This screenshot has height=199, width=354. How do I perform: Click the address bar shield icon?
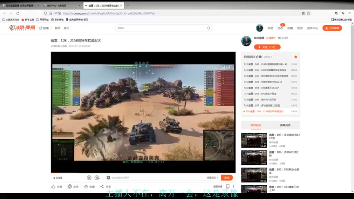46,13
